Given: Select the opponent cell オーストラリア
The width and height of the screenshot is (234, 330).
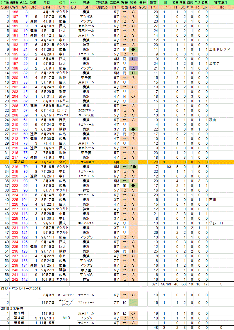Looking at the screenshot, I should pos(66,295).
